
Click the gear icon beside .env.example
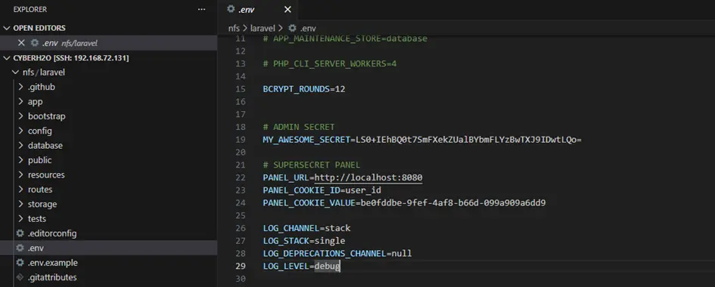pyautogui.click(x=20, y=262)
